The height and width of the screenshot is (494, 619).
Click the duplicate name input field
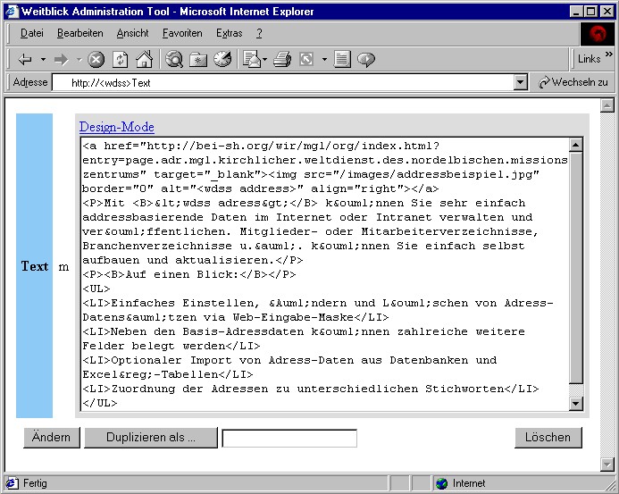pos(289,439)
